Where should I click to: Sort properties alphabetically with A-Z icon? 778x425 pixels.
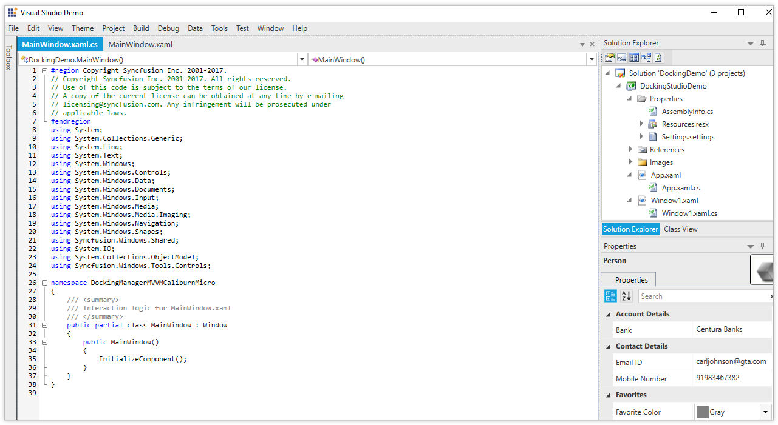[626, 296]
